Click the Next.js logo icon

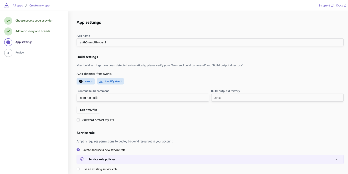coord(81,81)
